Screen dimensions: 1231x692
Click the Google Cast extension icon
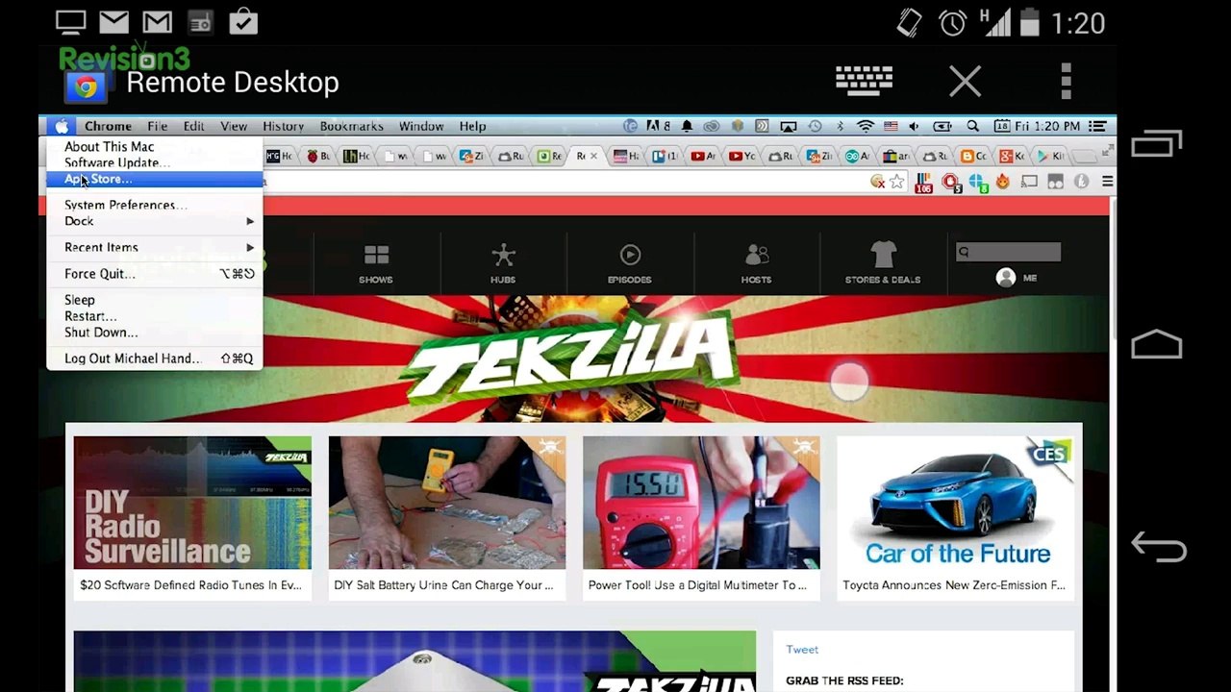(x=1029, y=181)
